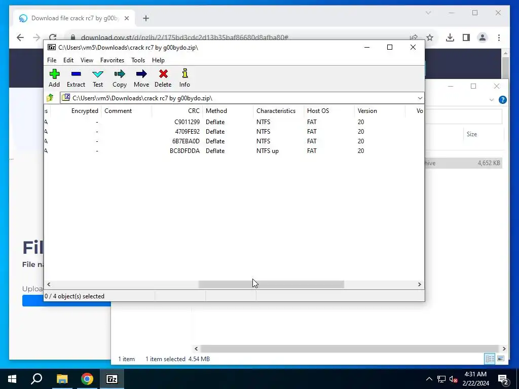Select row with CRC 6B7EBA0D
Viewport: 519px width, 389px height.
point(234,141)
